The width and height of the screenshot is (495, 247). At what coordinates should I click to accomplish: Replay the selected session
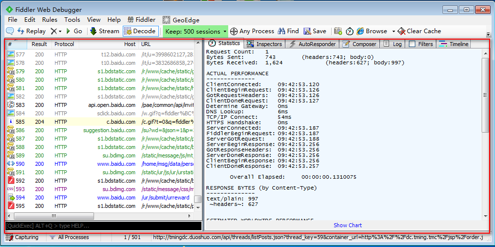(31, 31)
